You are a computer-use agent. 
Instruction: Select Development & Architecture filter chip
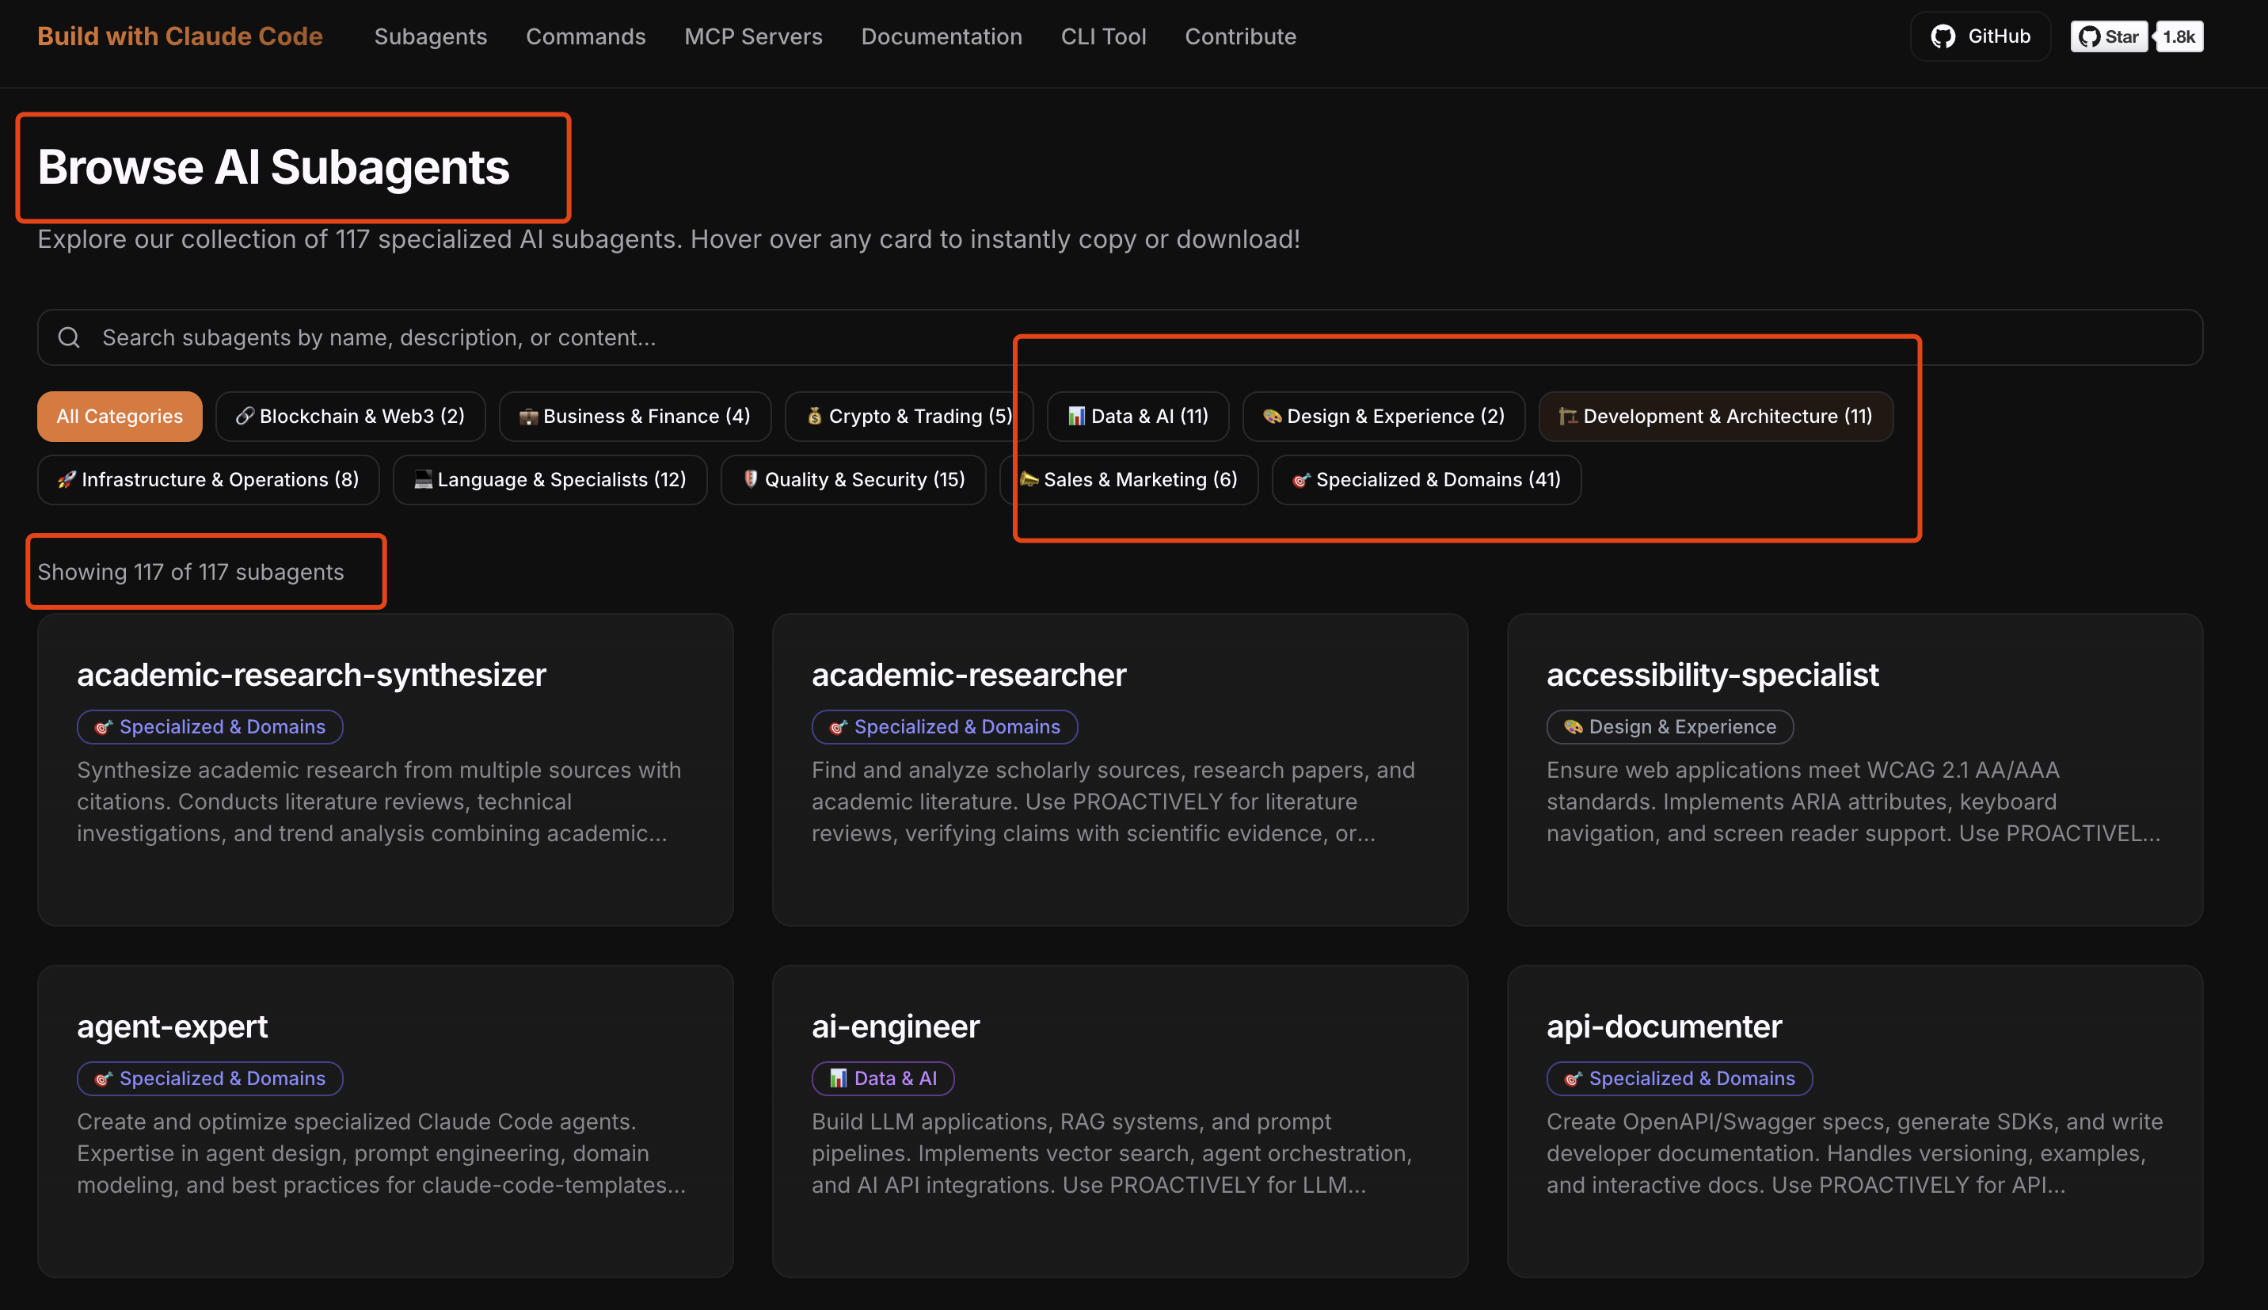point(1715,416)
